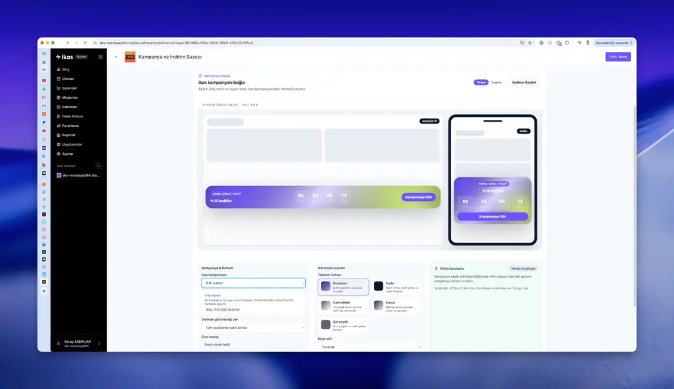674x389 pixels.
Task: Click the Sade dark swatch
Action: [378, 286]
